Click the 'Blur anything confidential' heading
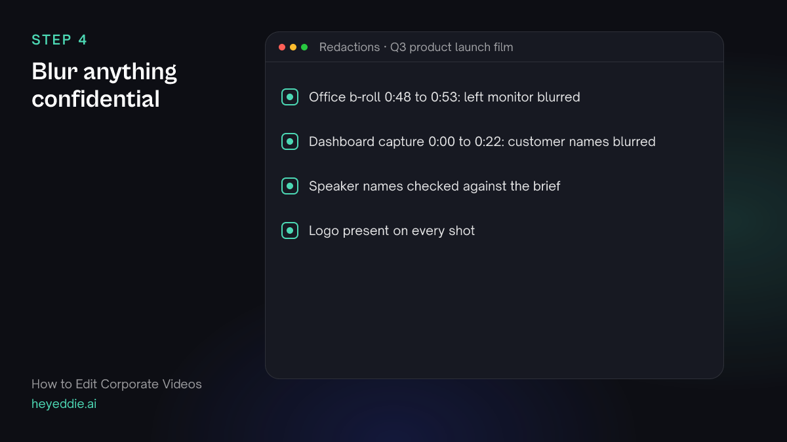787x442 pixels. click(104, 85)
